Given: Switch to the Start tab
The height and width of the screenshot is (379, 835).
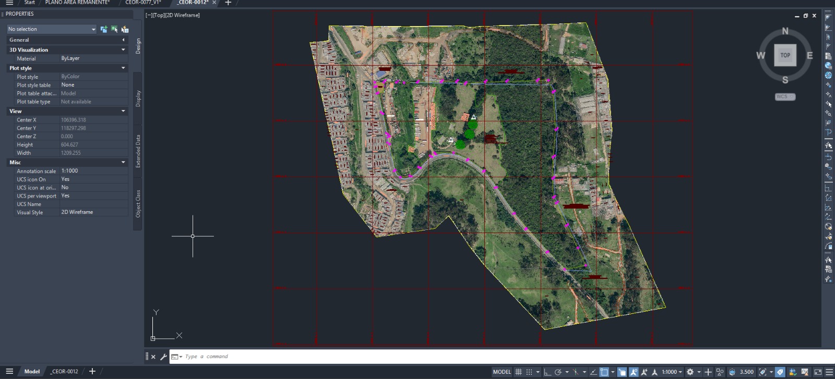Looking at the screenshot, I should pos(29,3).
